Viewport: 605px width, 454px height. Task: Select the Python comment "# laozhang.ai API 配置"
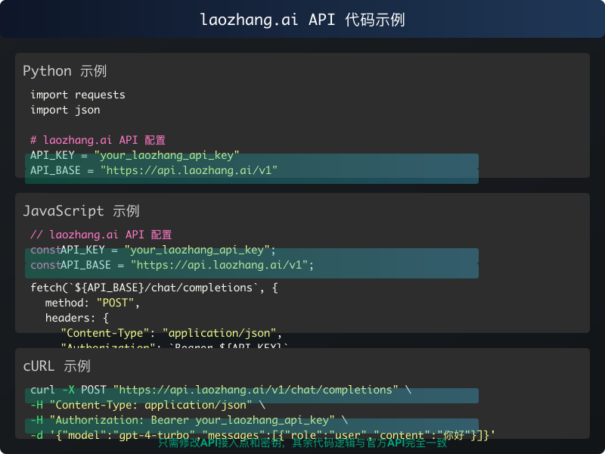point(98,140)
